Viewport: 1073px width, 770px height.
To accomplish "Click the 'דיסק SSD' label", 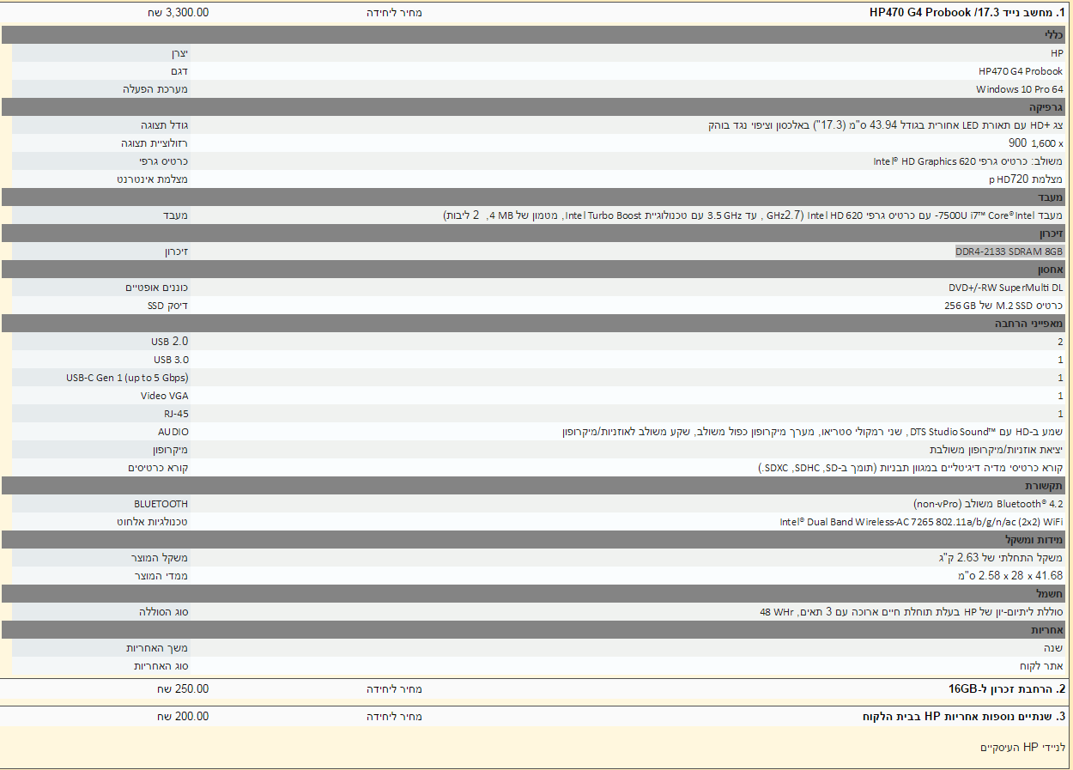I will [167, 305].
